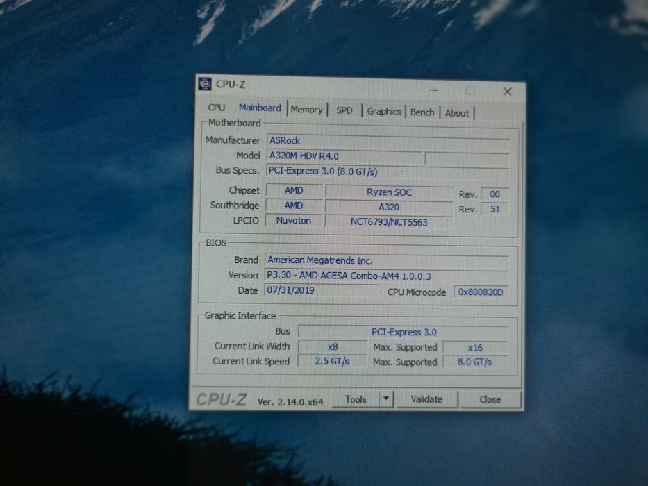Image resolution: width=648 pixels, height=486 pixels.
Task: Click the LPCIO Nuvoton value
Action: (294, 220)
